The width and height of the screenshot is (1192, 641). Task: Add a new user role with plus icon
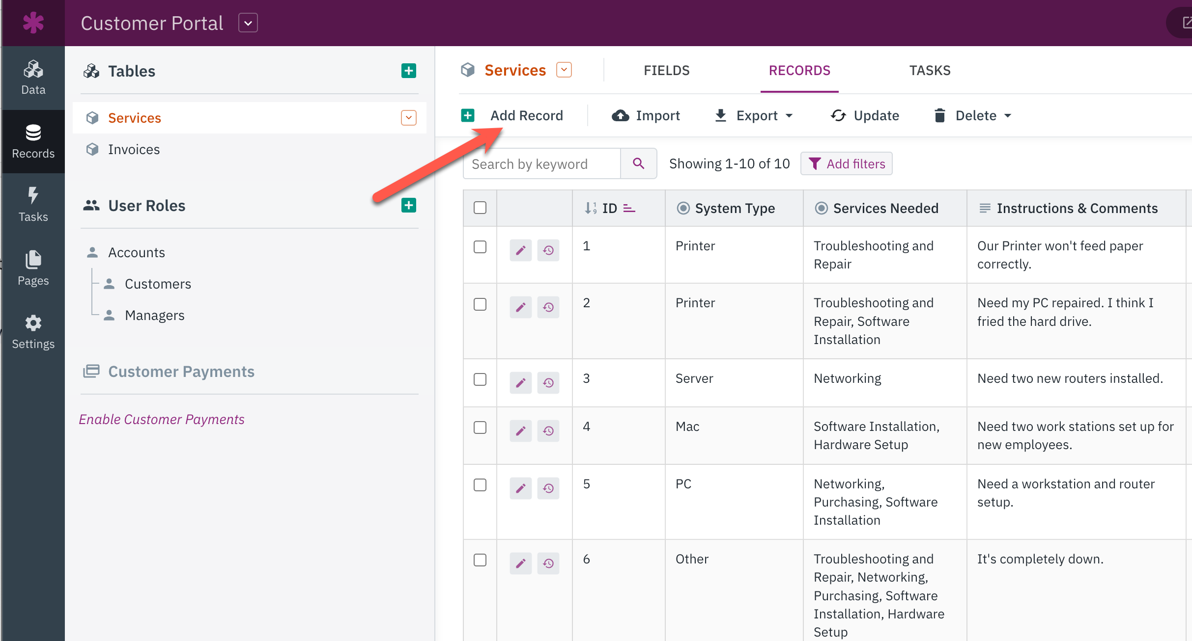(x=408, y=205)
